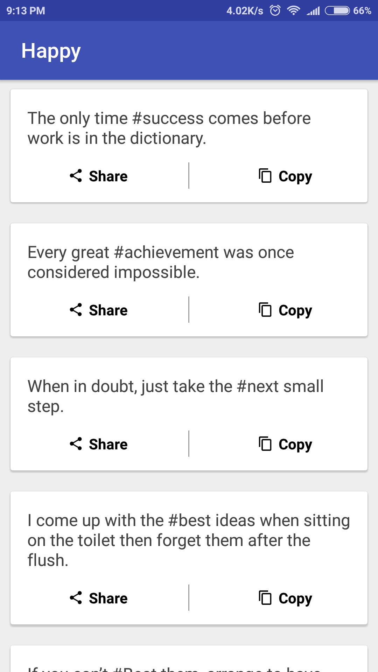The image size is (378, 672).
Task: Tap copy icon under the #next small step quote
Action: (265, 444)
